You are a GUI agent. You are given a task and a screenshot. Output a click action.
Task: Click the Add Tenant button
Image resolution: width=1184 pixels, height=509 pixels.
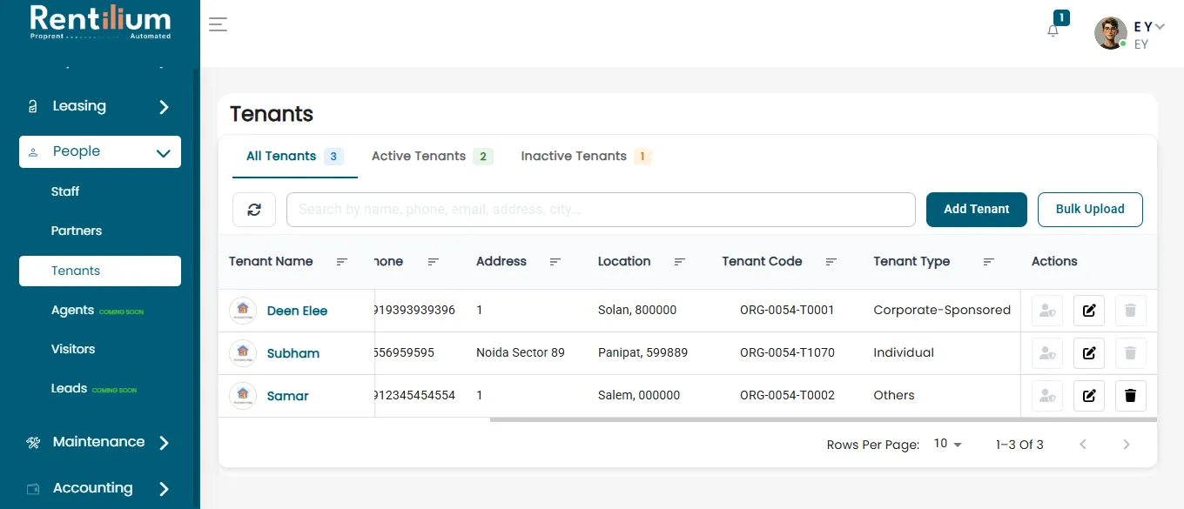coord(977,210)
